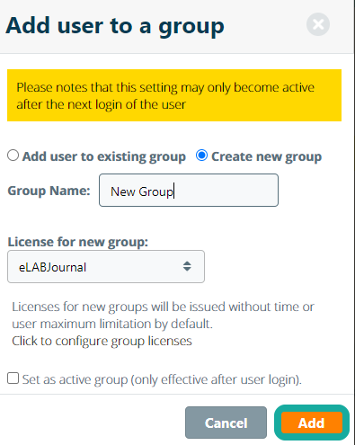Select the Add user to existing group radio button

pos(13,156)
